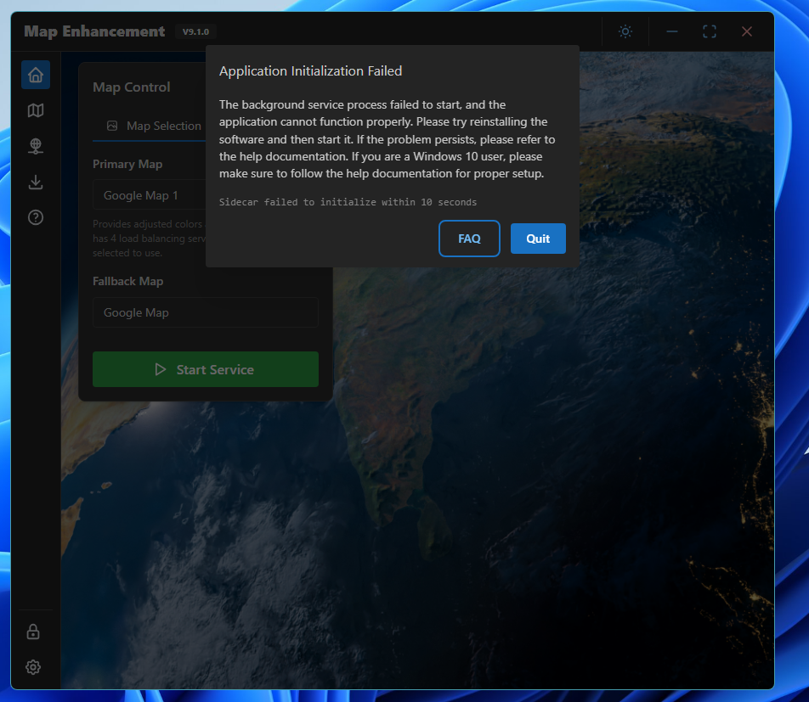Open the download icon in sidebar

pyautogui.click(x=36, y=182)
